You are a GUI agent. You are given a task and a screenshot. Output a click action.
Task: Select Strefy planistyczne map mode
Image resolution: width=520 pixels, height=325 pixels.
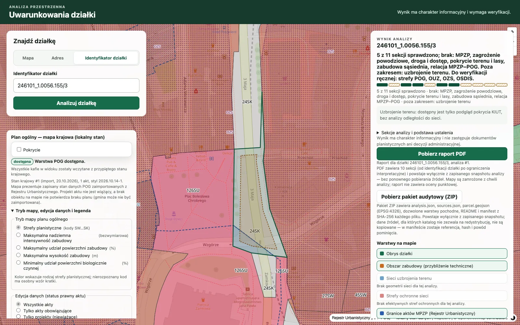[19, 227]
